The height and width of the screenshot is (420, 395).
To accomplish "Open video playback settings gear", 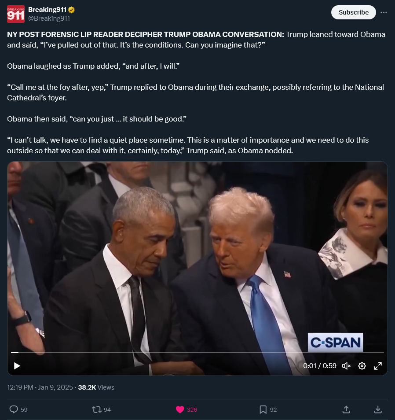I will (362, 365).
